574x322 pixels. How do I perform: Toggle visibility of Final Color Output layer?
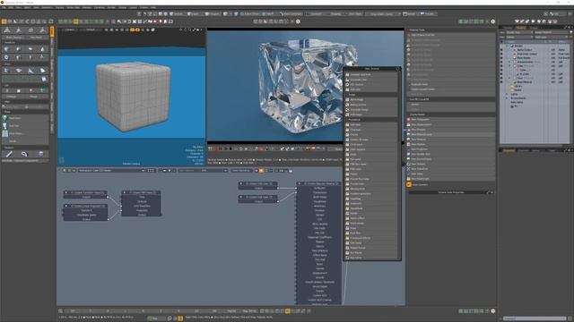tap(501, 54)
